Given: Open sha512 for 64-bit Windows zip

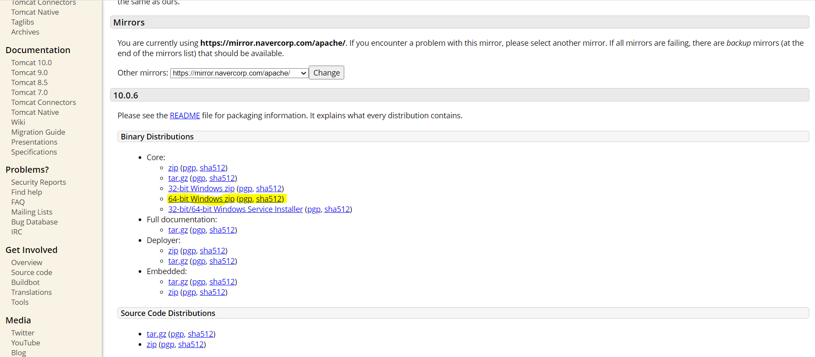Looking at the screenshot, I should click(269, 199).
